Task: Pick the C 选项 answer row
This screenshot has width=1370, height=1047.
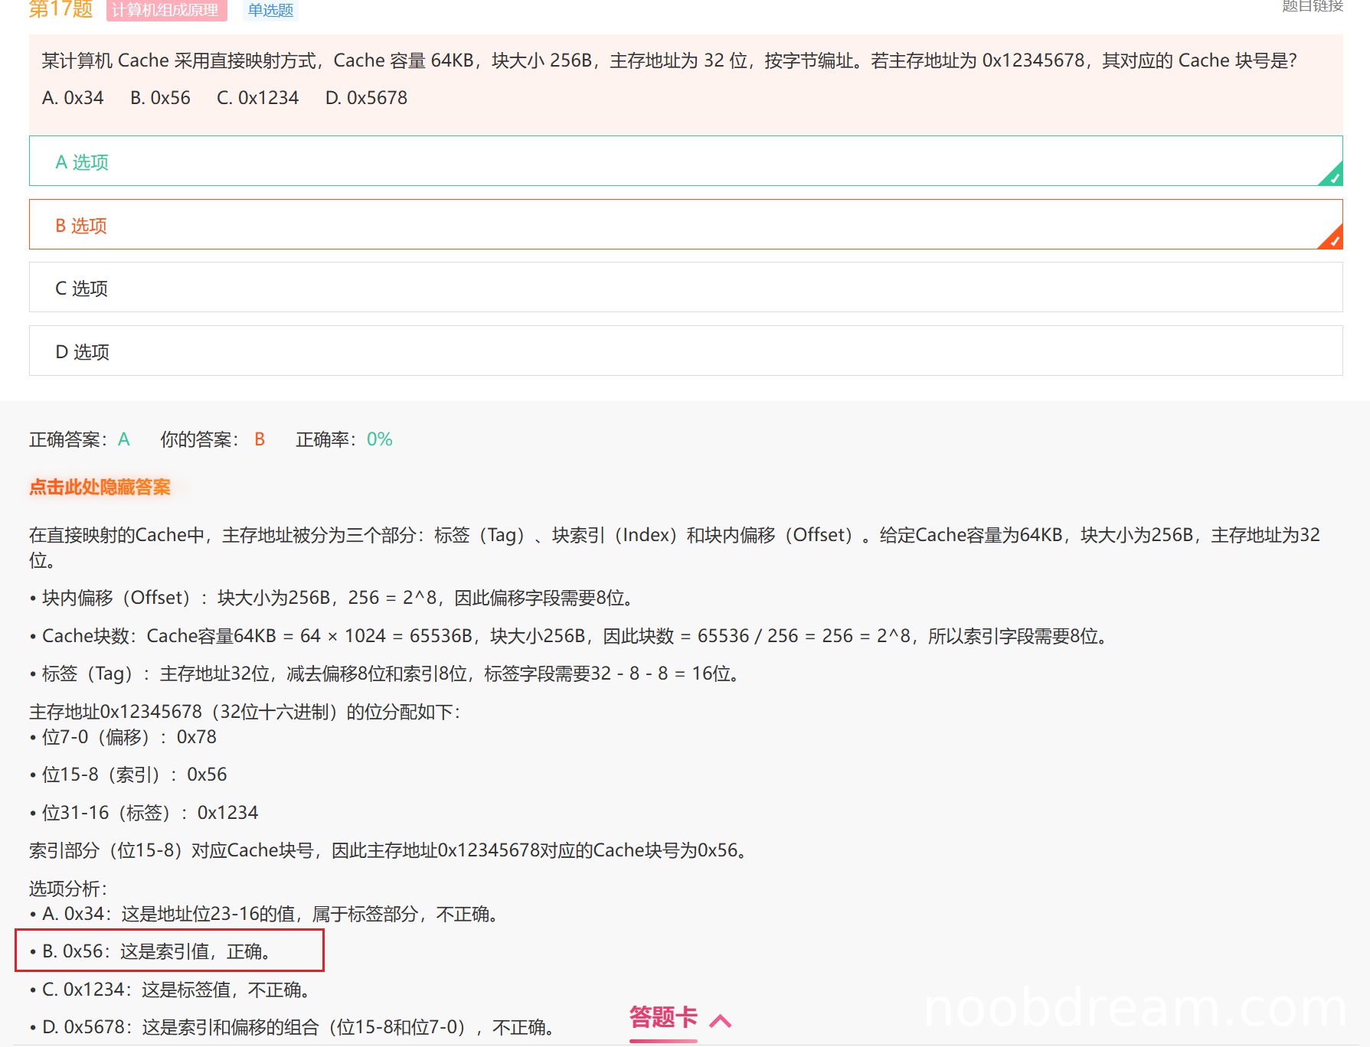Action: pos(685,288)
